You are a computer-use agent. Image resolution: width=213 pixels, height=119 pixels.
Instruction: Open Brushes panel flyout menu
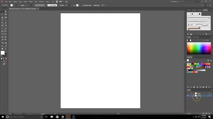tap(212, 10)
